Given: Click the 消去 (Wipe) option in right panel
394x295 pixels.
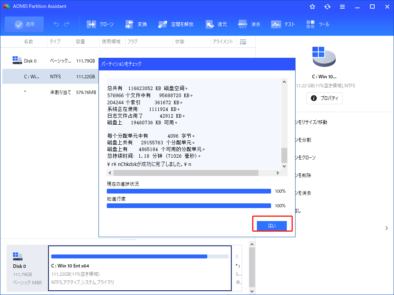Looking at the screenshot, I should 303,193.
